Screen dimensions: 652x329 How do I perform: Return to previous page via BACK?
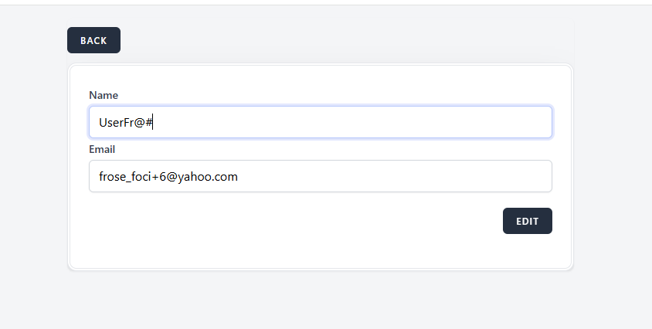93,40
